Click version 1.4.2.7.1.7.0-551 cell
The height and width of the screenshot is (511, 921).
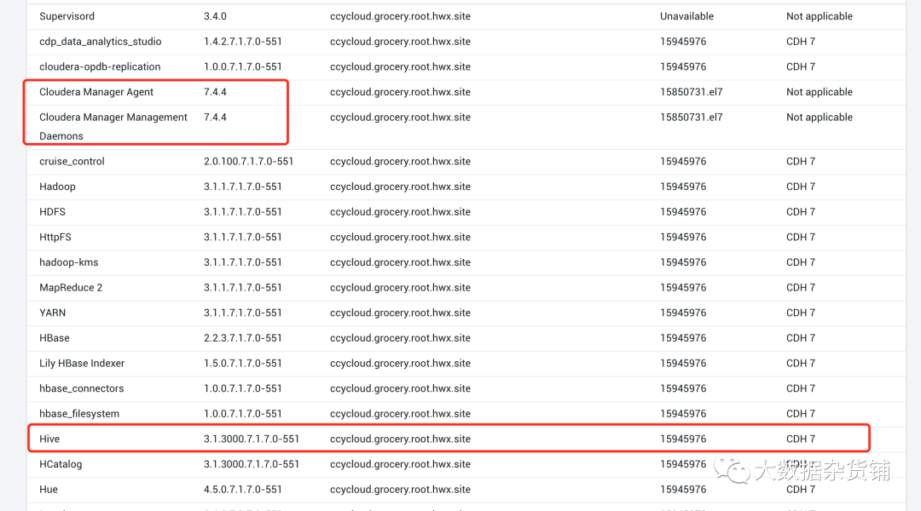242,42
